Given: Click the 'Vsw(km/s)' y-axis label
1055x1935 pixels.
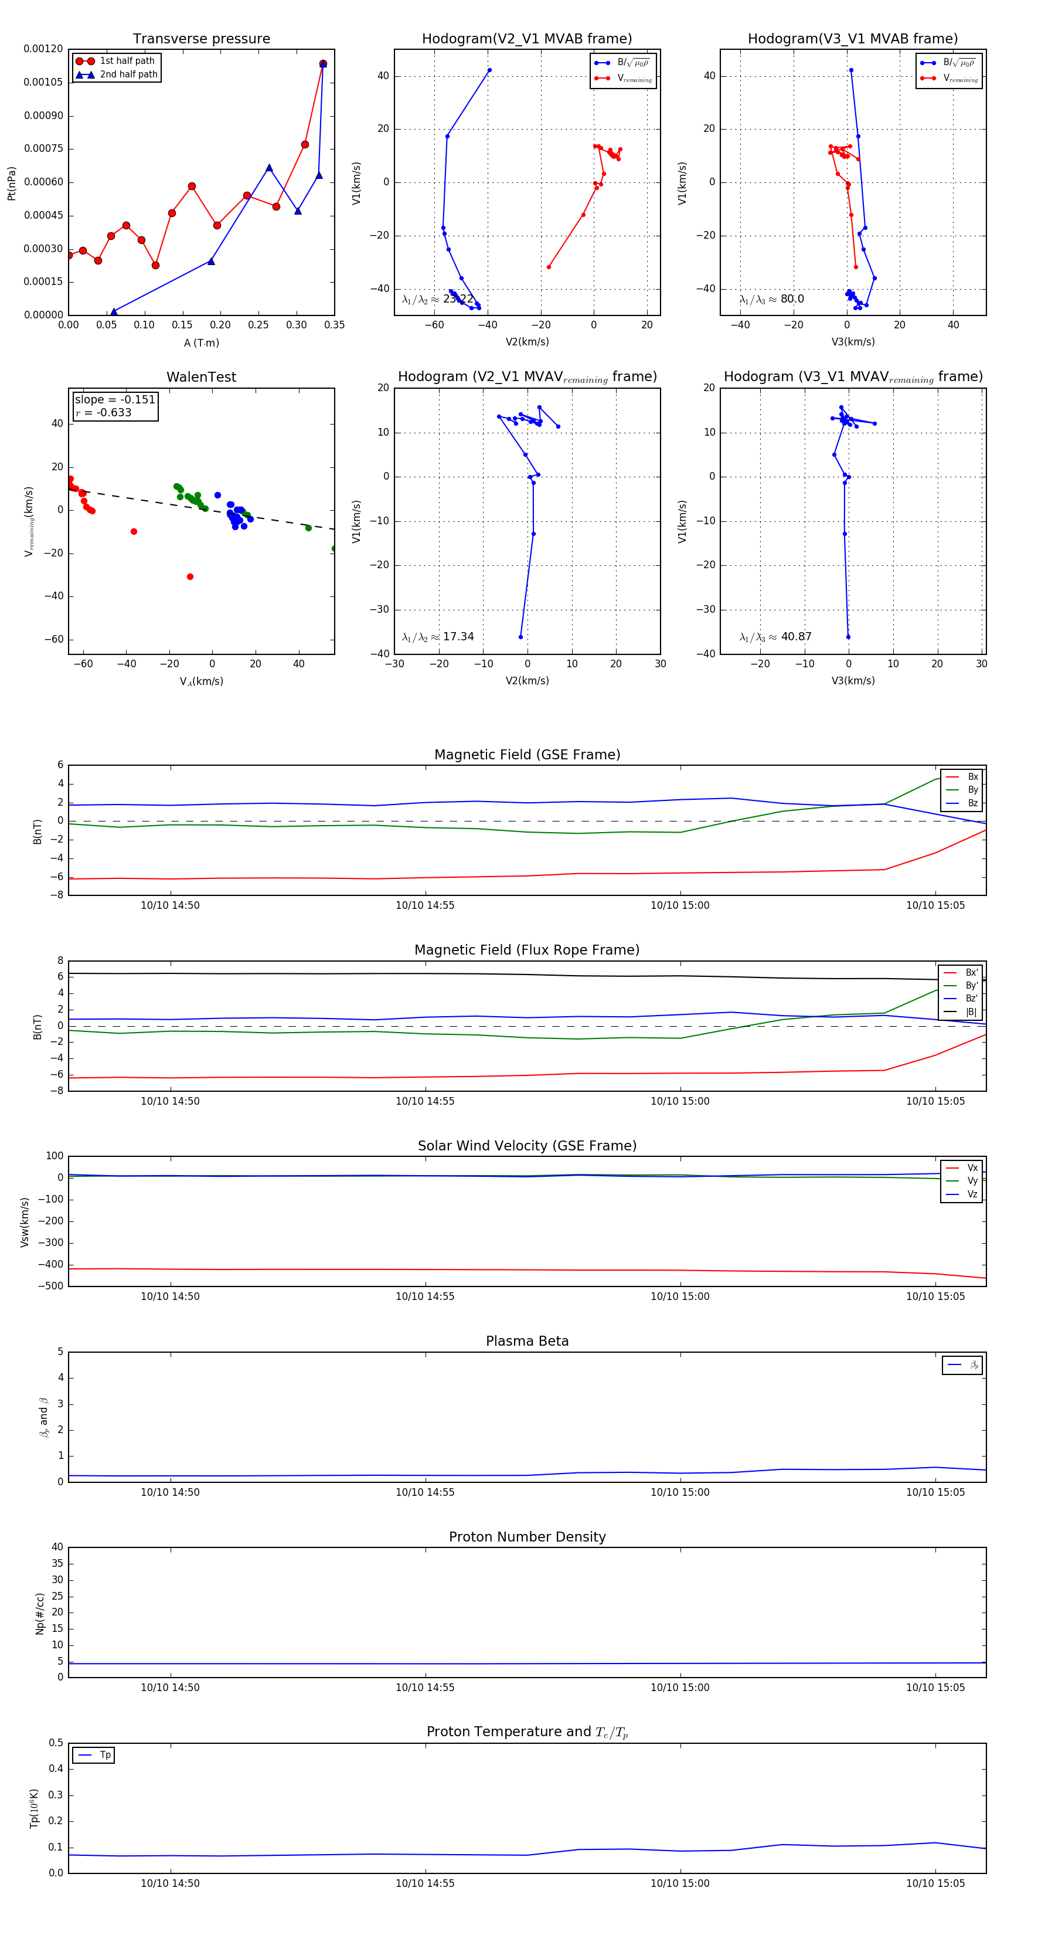Looking at the screenshot, I should 24,1222.
